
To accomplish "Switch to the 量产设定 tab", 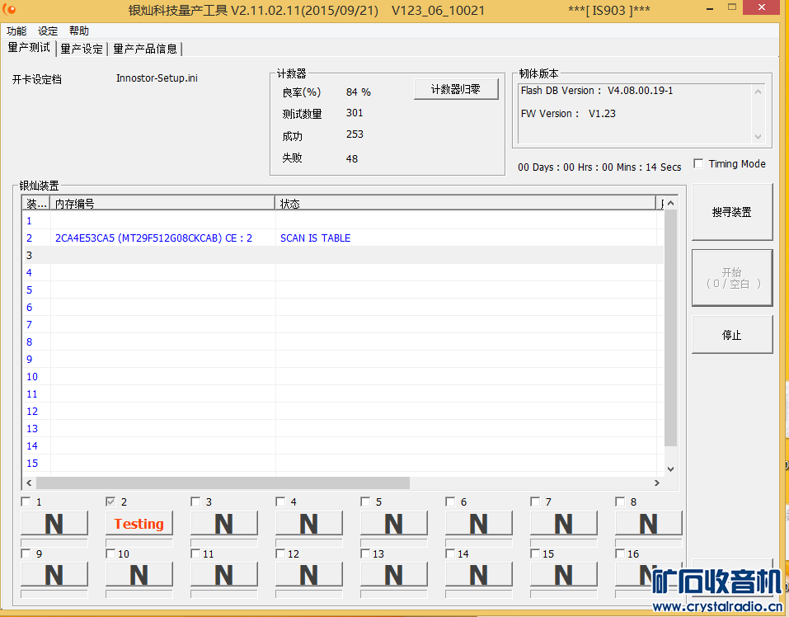I will (x=82, y=49).
